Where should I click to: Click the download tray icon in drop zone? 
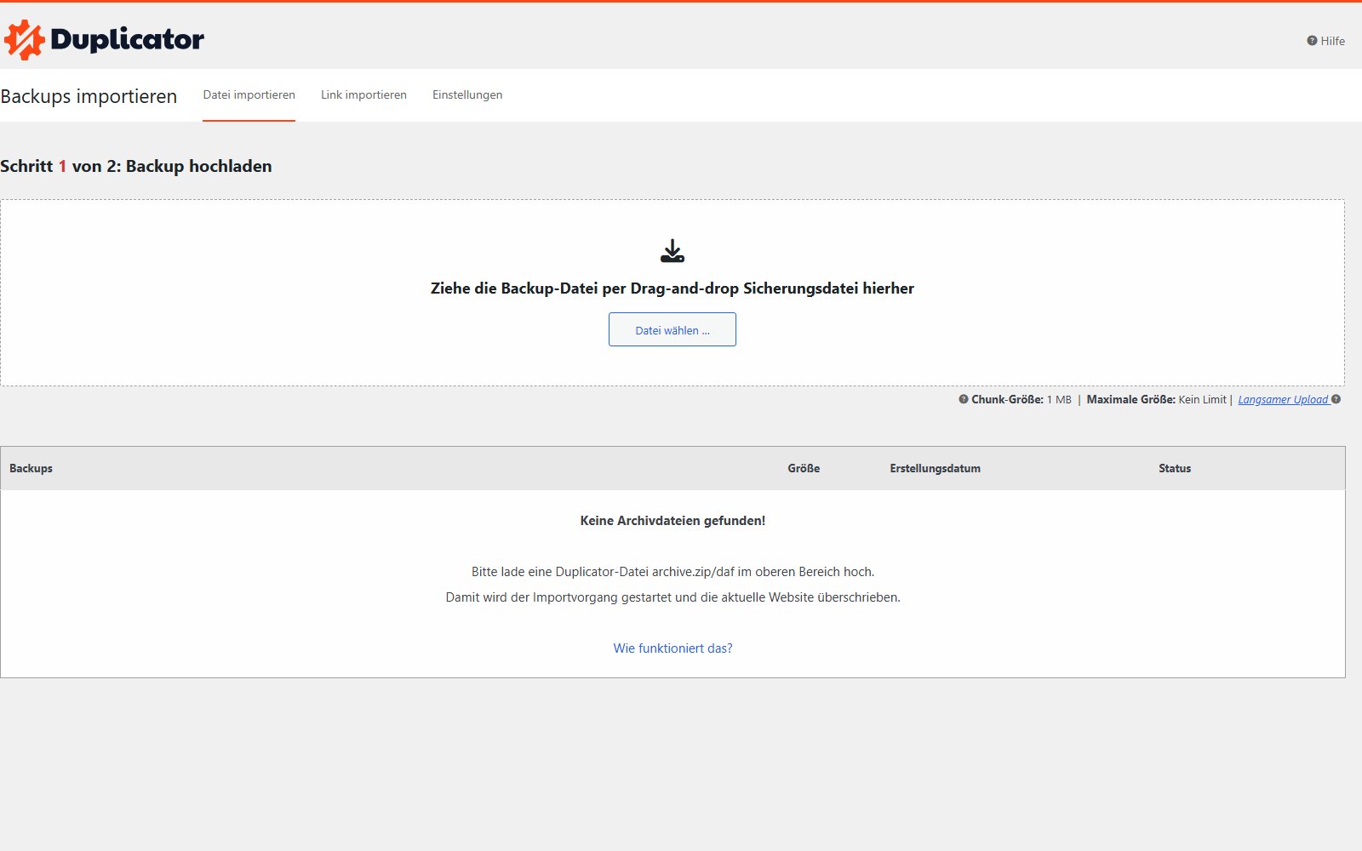[672, 251]
